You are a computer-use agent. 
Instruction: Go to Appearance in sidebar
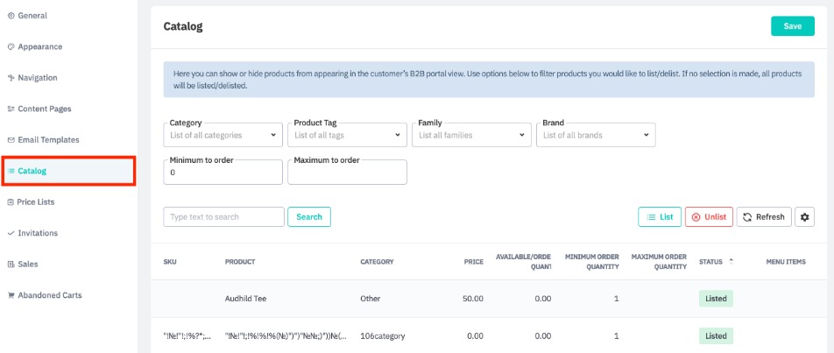[x=39, y=46]
